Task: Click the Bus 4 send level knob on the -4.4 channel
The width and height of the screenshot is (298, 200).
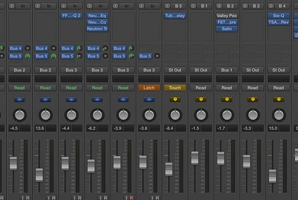Action: click(79, 48)
